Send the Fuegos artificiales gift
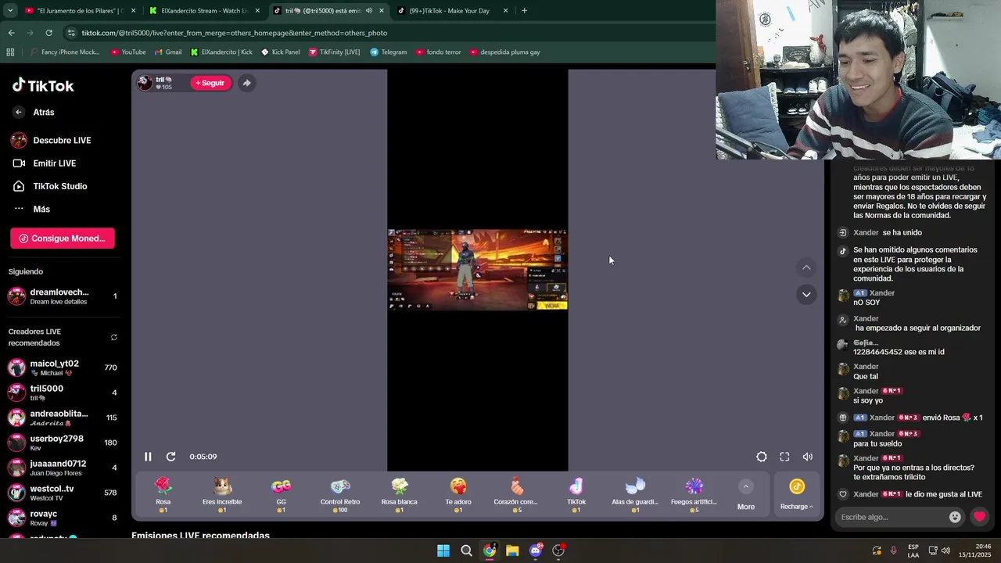Image resolution: width=1001 pixels, height=563 pixels. pos(694,495)
